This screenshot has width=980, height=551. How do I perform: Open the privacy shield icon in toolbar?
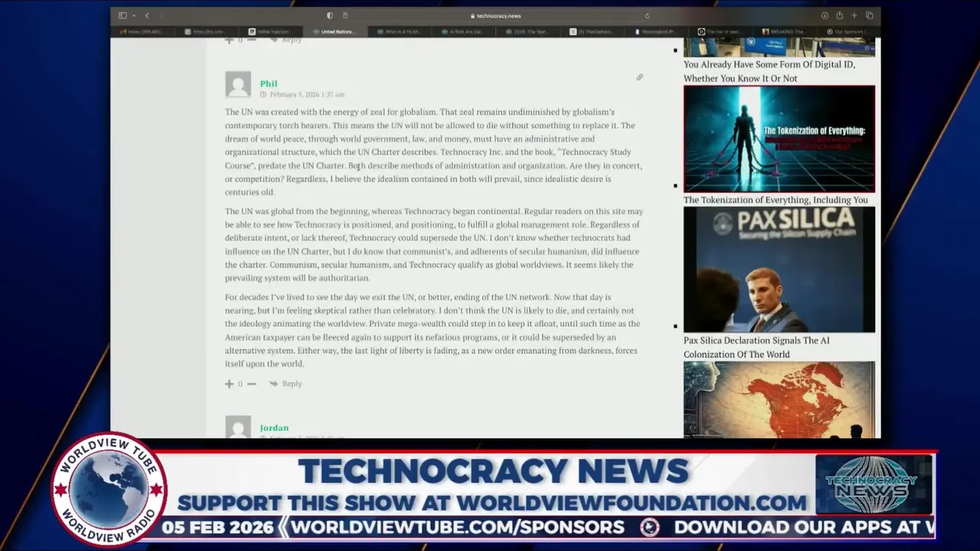coord(330,15)
